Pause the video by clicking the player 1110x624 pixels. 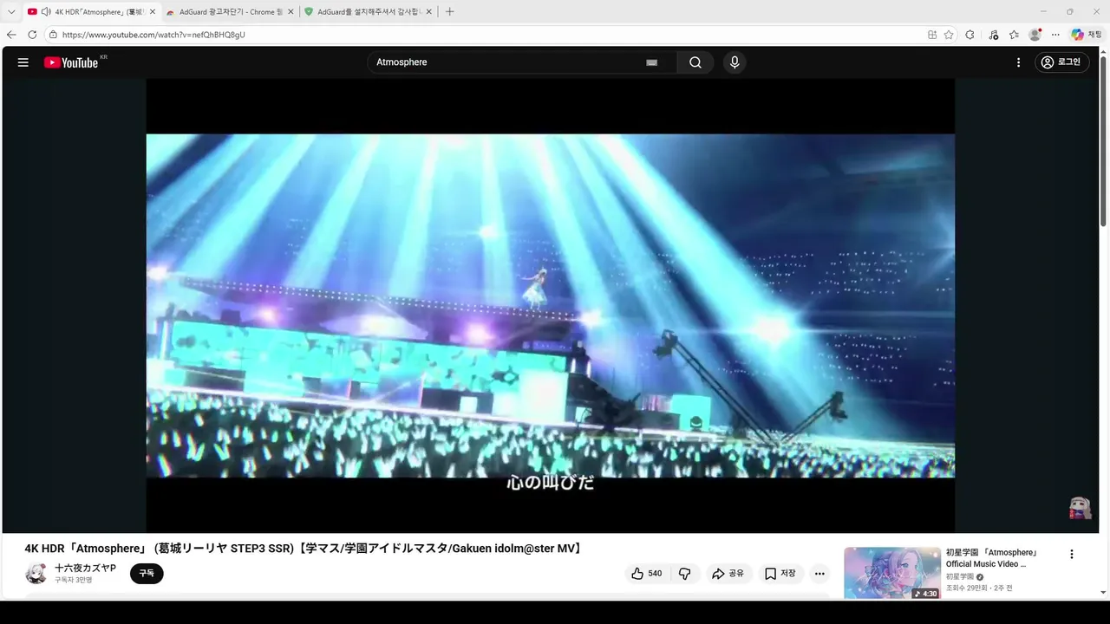(551, 305)
